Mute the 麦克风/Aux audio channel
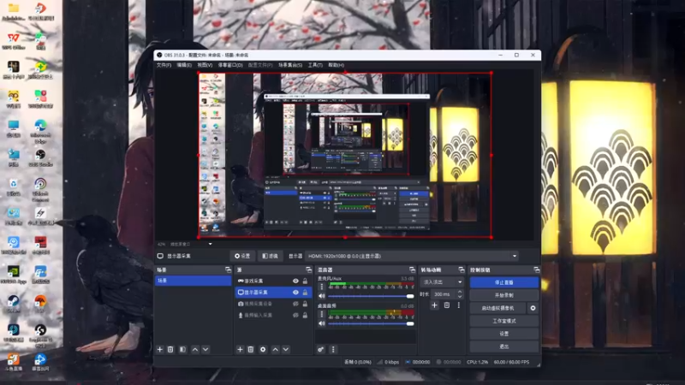 coord(322,296)
